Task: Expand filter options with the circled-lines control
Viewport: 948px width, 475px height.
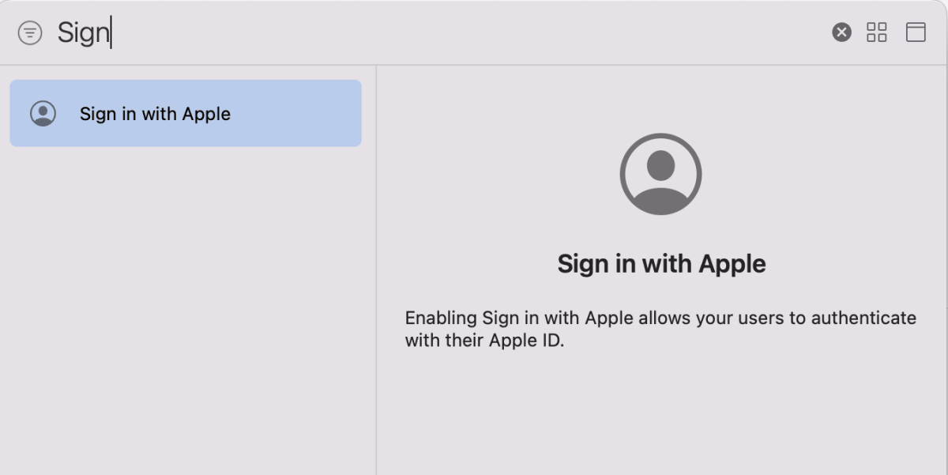Action: [x=30, y=32]
